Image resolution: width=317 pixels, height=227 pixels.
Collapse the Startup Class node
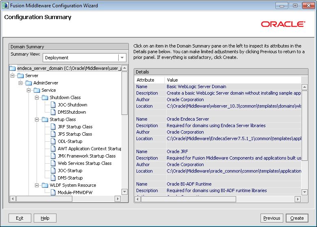pos(37,119)
